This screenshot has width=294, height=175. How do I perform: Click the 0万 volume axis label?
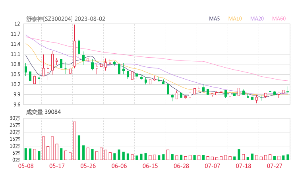point(16,160)
